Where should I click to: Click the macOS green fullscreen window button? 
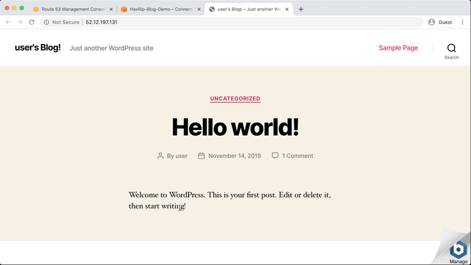pyautogui.click(x=21, y=8)
